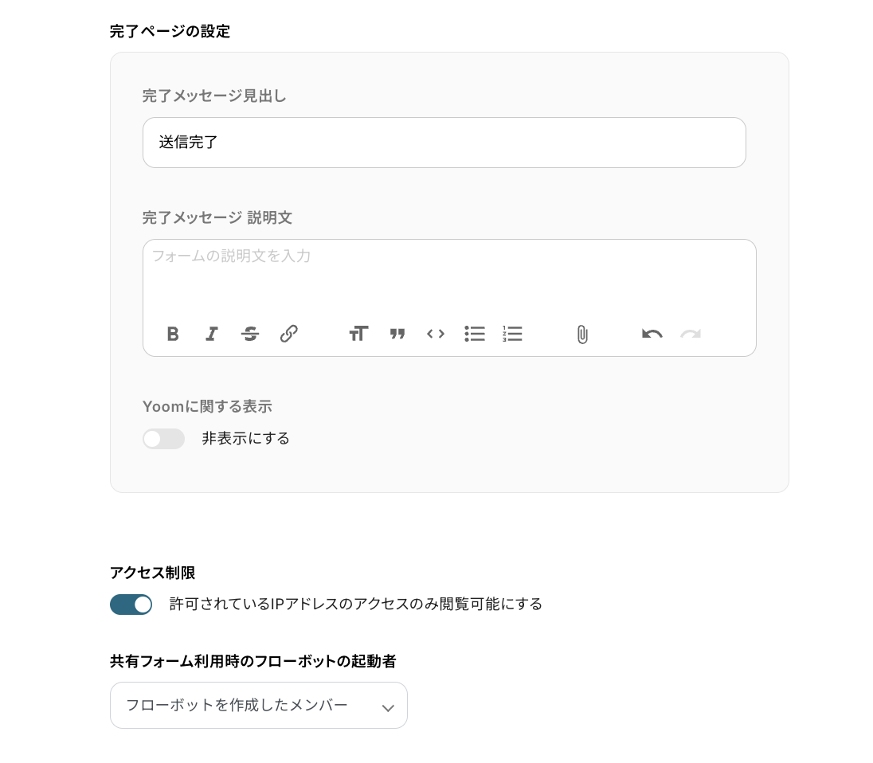Image resolution: width=873 pixels, height=763 pixels.
Task: Redo the last undone edit
Action: point(691,334)
